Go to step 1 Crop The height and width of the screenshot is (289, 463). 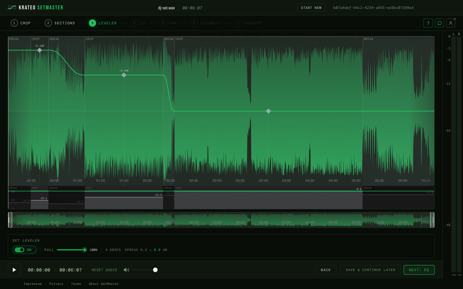21,23
